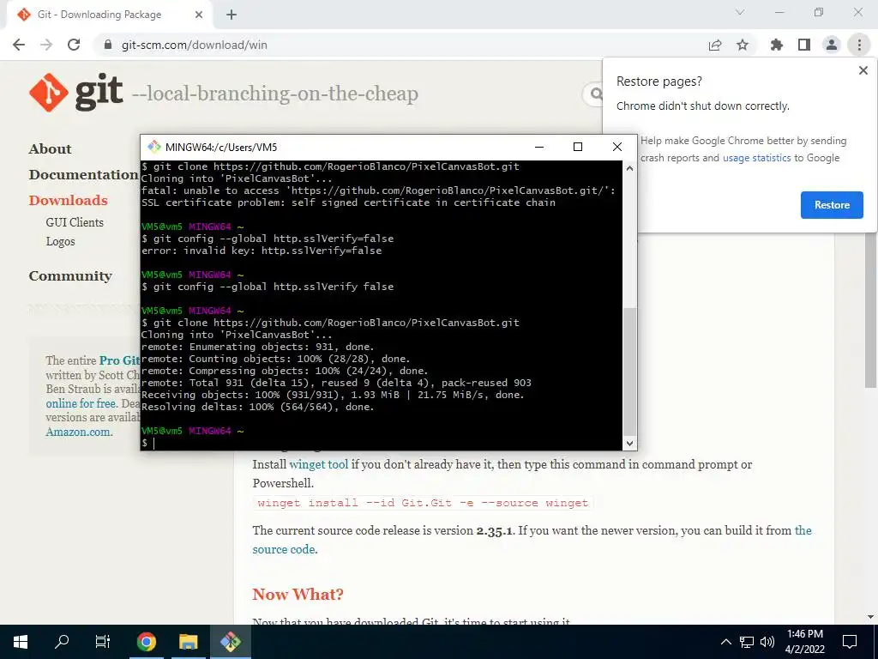Screen dimensions: 878x659
Task: Click the terminal scrollbar thumb
Action: coord(629,371)
